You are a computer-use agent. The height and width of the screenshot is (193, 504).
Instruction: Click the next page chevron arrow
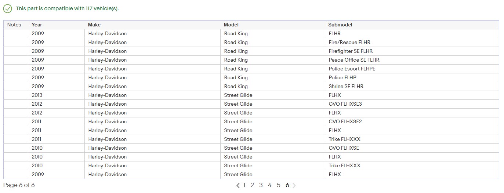[x=294, y=185]
